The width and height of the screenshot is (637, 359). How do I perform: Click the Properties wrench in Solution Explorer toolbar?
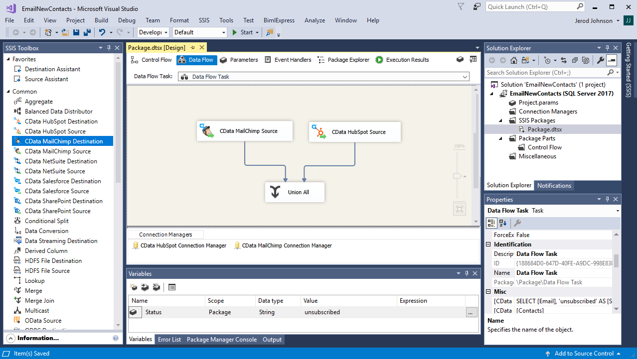click(x=601, y=60)
